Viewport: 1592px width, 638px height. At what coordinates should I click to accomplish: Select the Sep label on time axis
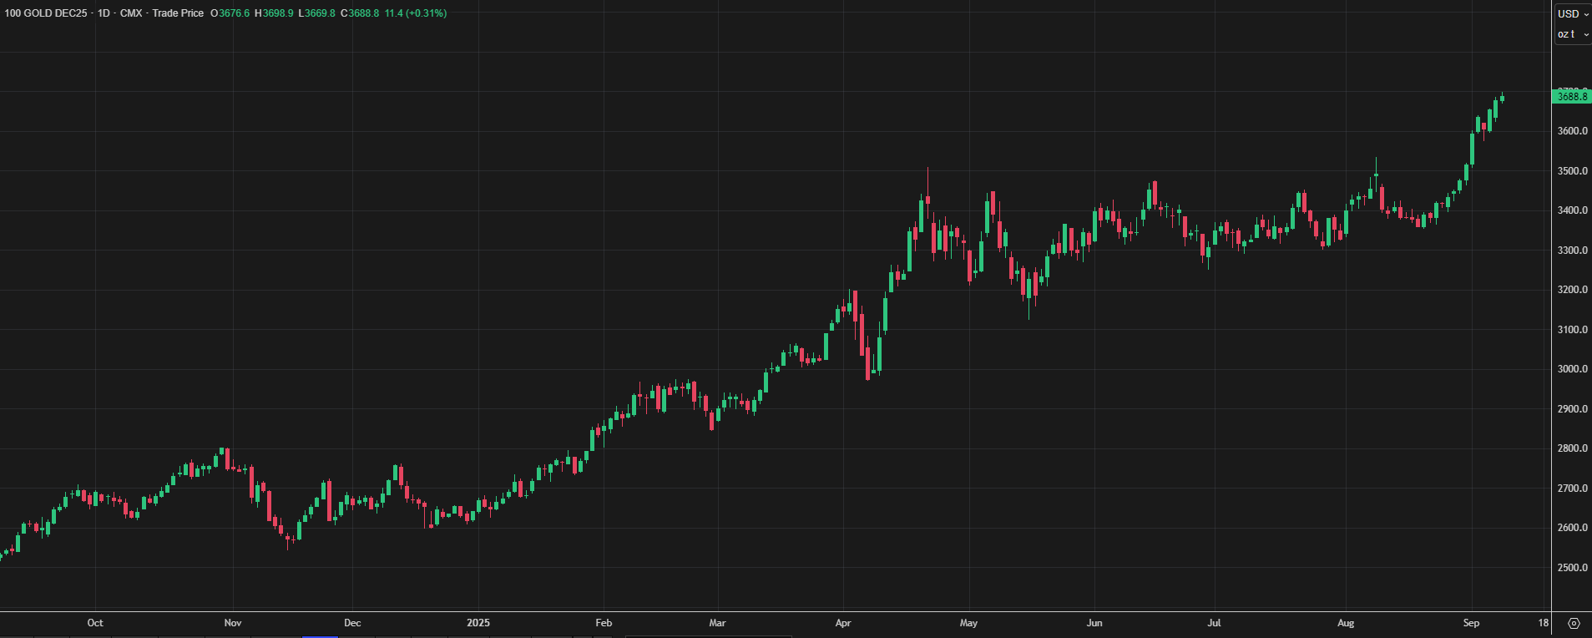pyautogui.click(x=1471, y=623)
